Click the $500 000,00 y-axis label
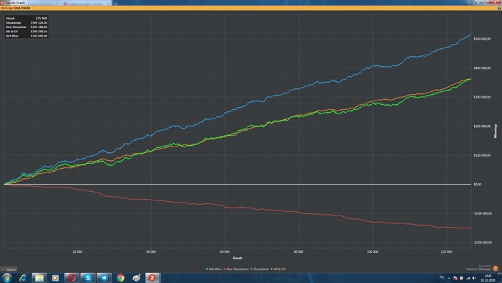 (482, 39)
